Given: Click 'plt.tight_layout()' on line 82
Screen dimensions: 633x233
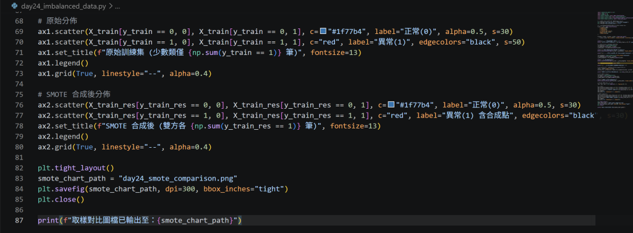Looking at the screenshot, I should (x=76, y=168).
